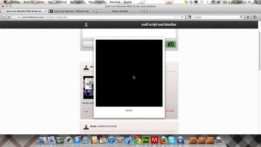
Task: Click the Google search input field
Action: [x=216, y=17]
